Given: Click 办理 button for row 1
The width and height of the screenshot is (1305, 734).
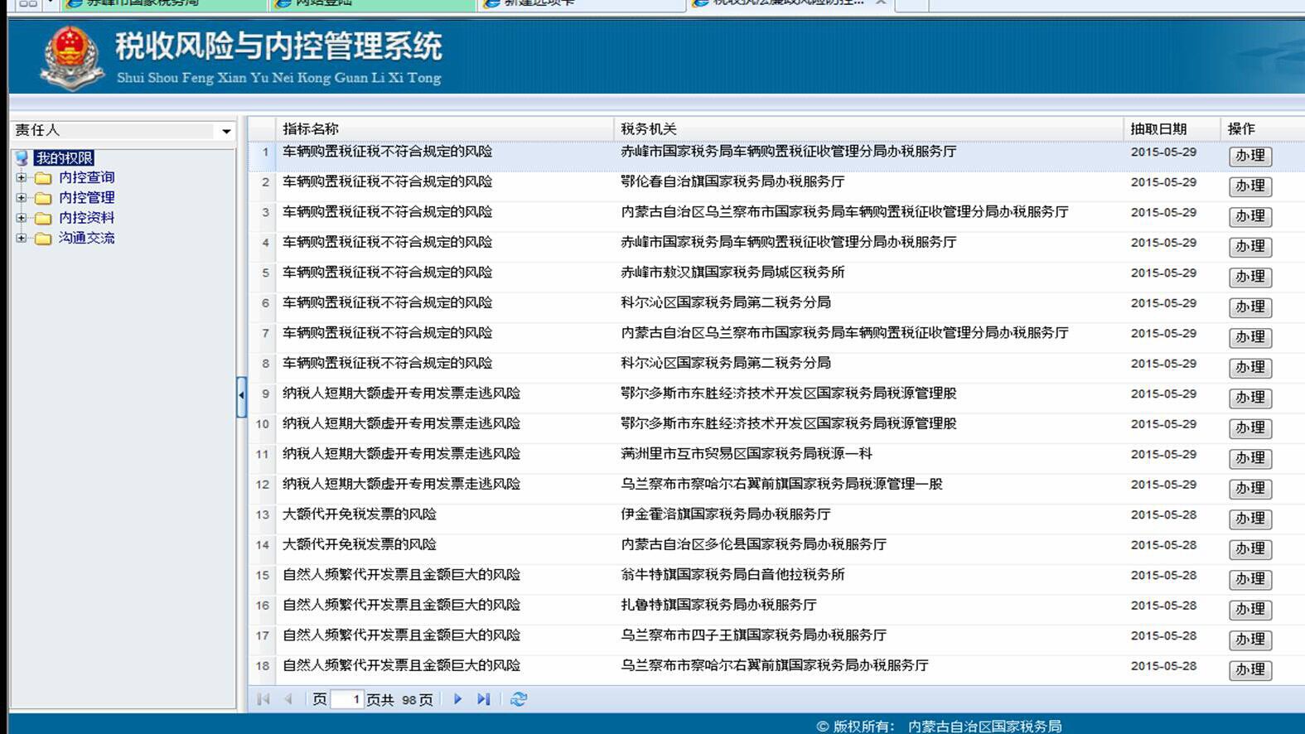Looking at the screenshot, I should (x=1249, y=156).
